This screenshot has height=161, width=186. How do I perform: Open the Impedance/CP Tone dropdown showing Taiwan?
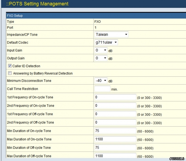[111, 34]
